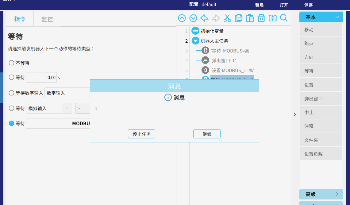Open the '指令' tab
The height and width of the screenshot is (205, 350).
[x=20, y=19]
